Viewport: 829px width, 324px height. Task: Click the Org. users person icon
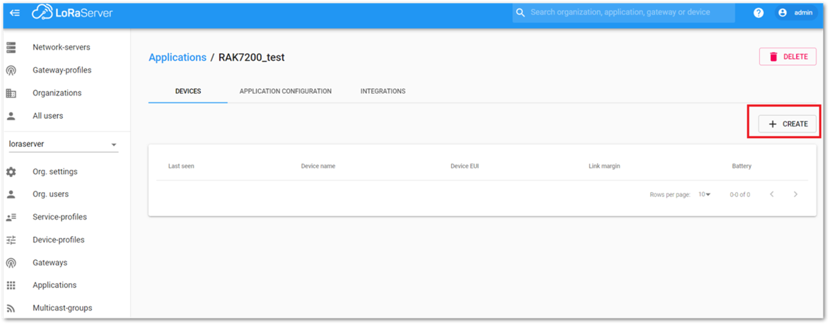(11, 194)
